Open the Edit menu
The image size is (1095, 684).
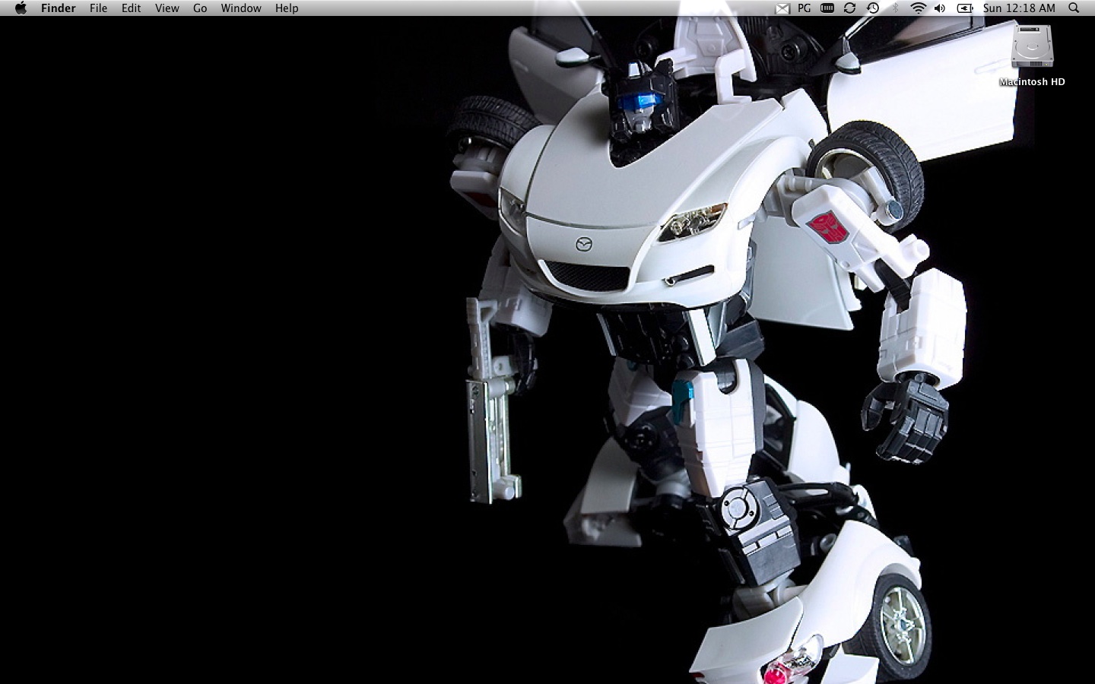[132, 8]
